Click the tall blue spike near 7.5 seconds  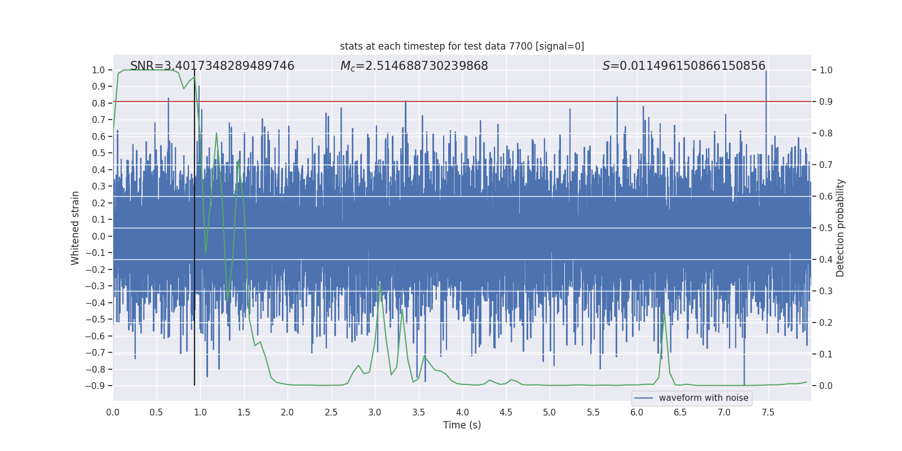coord(766,85)
